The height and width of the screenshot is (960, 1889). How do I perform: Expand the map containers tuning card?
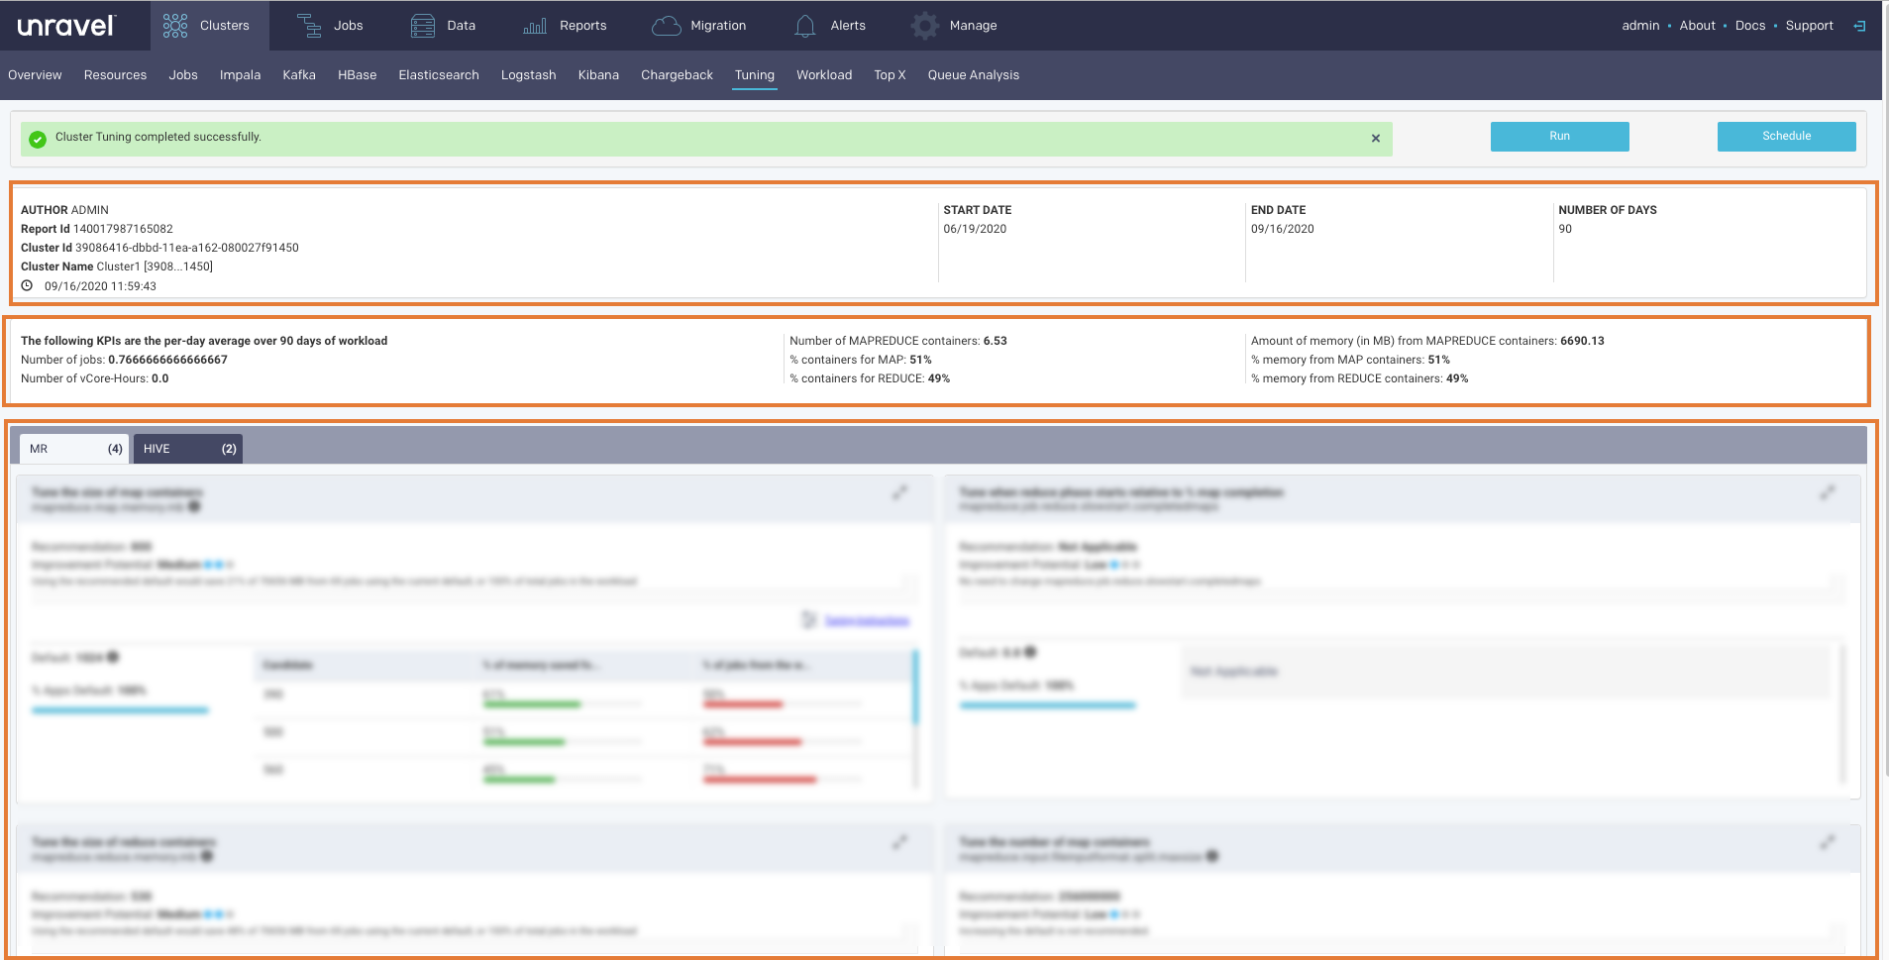click(x=899, y=492)
